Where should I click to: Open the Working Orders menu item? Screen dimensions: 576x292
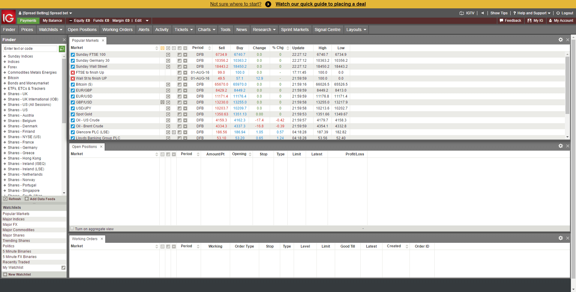click(x=117, y=30)
